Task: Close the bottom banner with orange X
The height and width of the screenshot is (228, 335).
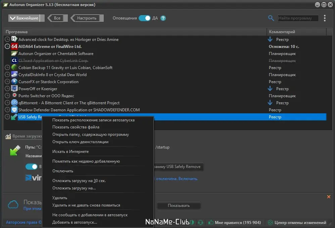Action: click(x=329, y=196)
